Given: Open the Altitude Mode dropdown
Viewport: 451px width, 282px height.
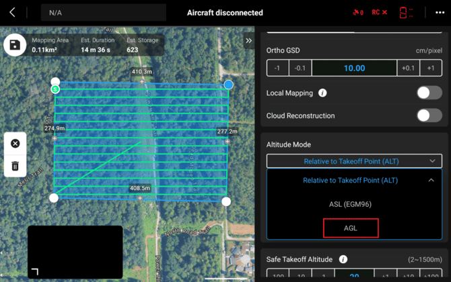Looking at the screenshot, I should point(354,161).
